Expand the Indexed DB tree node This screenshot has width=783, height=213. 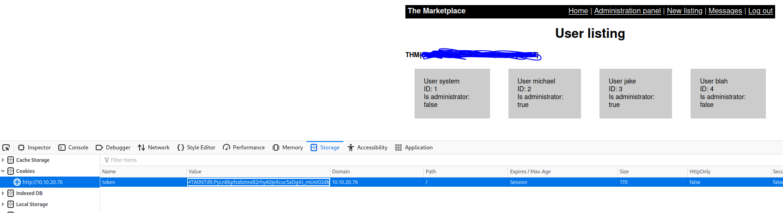pyautogui.click(x=3, y=193)
